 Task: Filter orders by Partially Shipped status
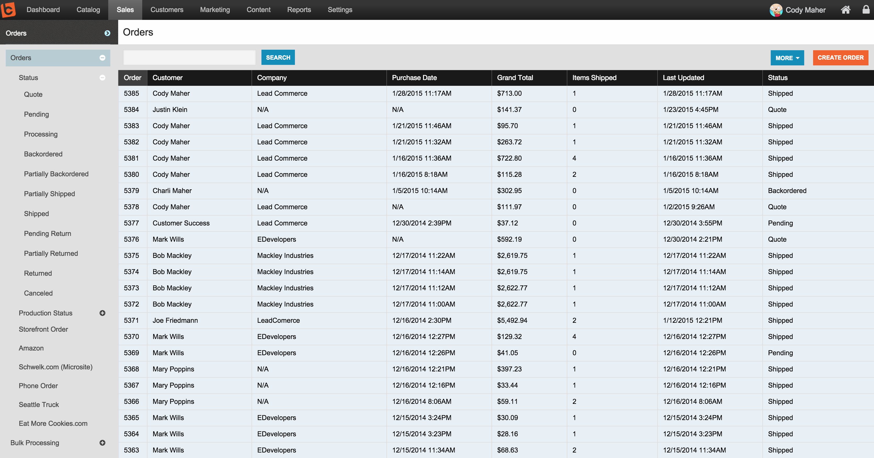tap(49, 194)
